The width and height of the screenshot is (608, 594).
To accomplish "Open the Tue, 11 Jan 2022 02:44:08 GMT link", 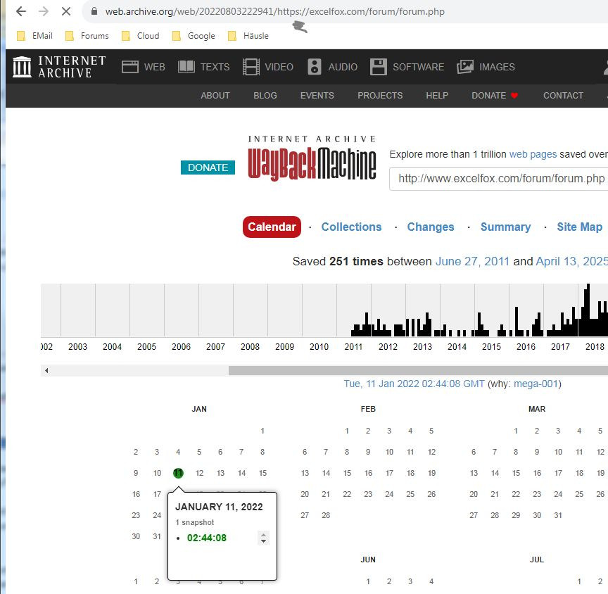I will (414, 384).
